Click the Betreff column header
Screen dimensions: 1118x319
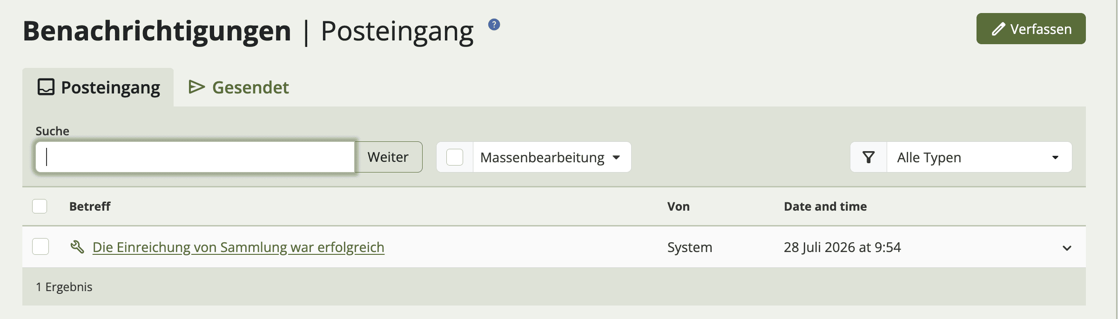90,206
